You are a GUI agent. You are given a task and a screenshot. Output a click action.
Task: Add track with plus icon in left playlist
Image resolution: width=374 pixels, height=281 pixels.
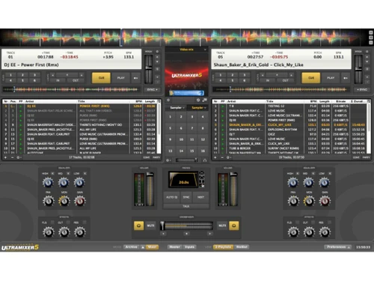[5, 157]
